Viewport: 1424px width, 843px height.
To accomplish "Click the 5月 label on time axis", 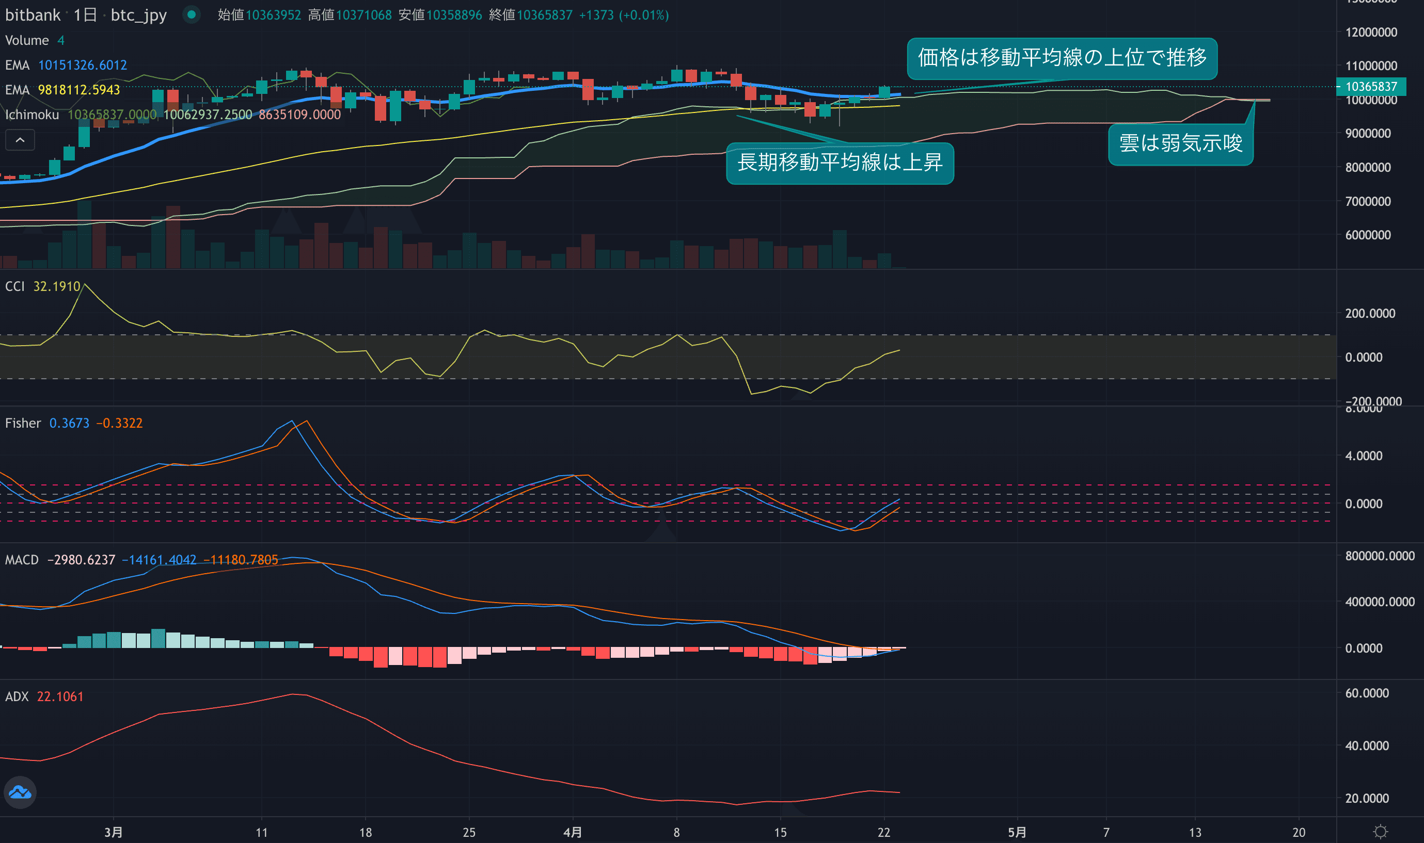I will point(1017,832).
